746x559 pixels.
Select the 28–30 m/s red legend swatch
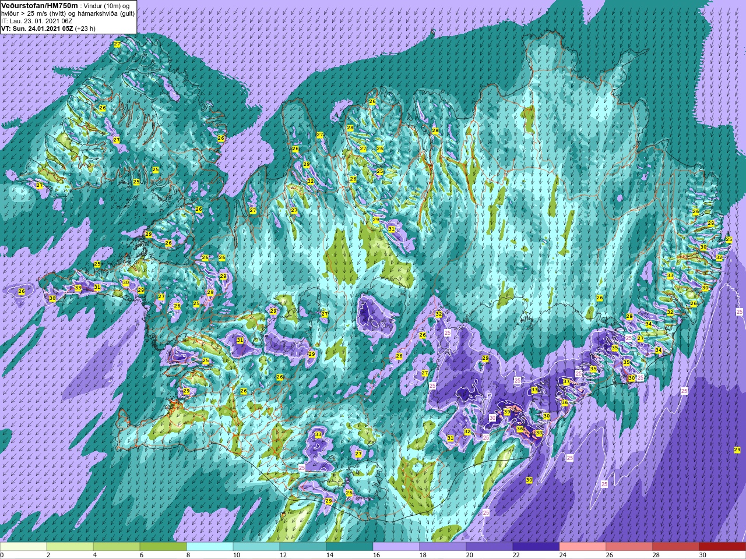click(676, 547)
